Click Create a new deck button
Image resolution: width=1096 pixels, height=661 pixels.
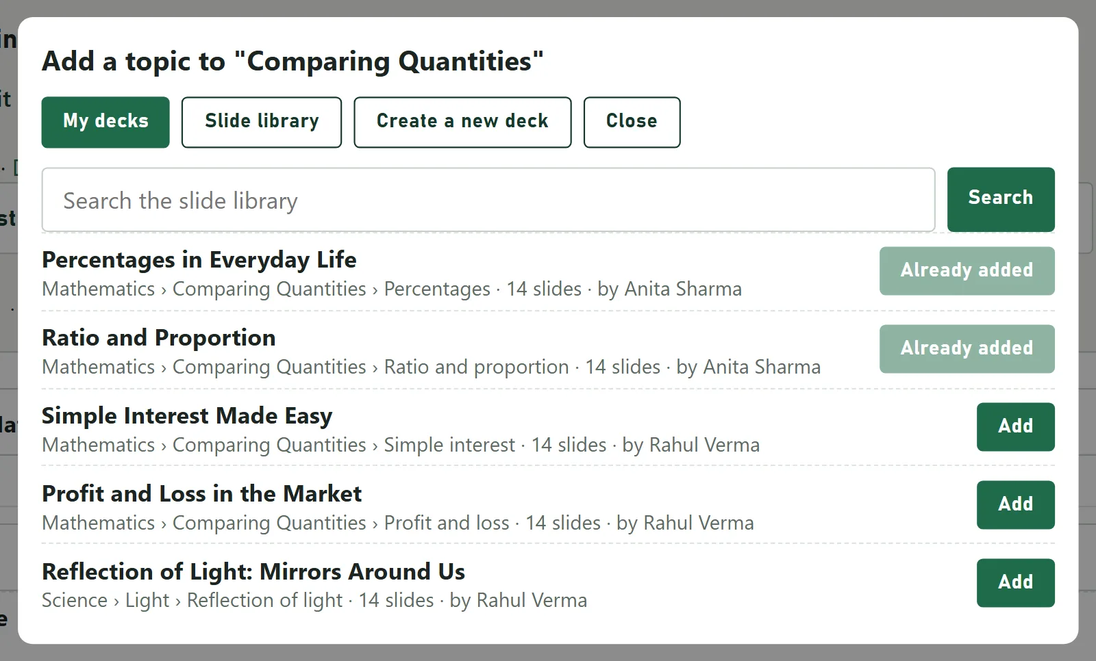[462, 122]
